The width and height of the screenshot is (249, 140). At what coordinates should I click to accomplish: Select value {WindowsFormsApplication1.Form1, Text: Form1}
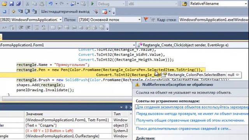pyautogui.click(x=67, y=120)
